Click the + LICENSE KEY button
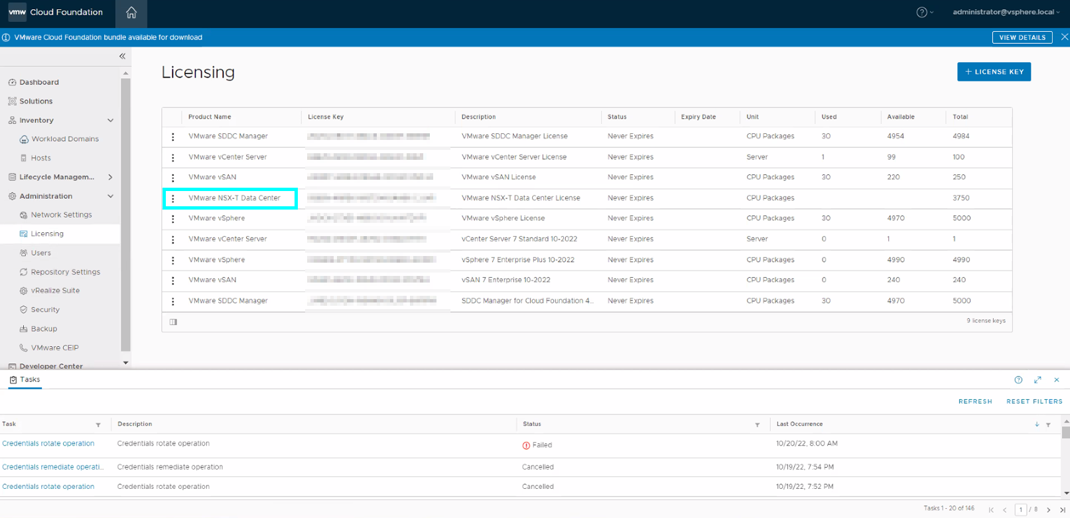This screenshot has width=1070, height=518. [994, 72]
